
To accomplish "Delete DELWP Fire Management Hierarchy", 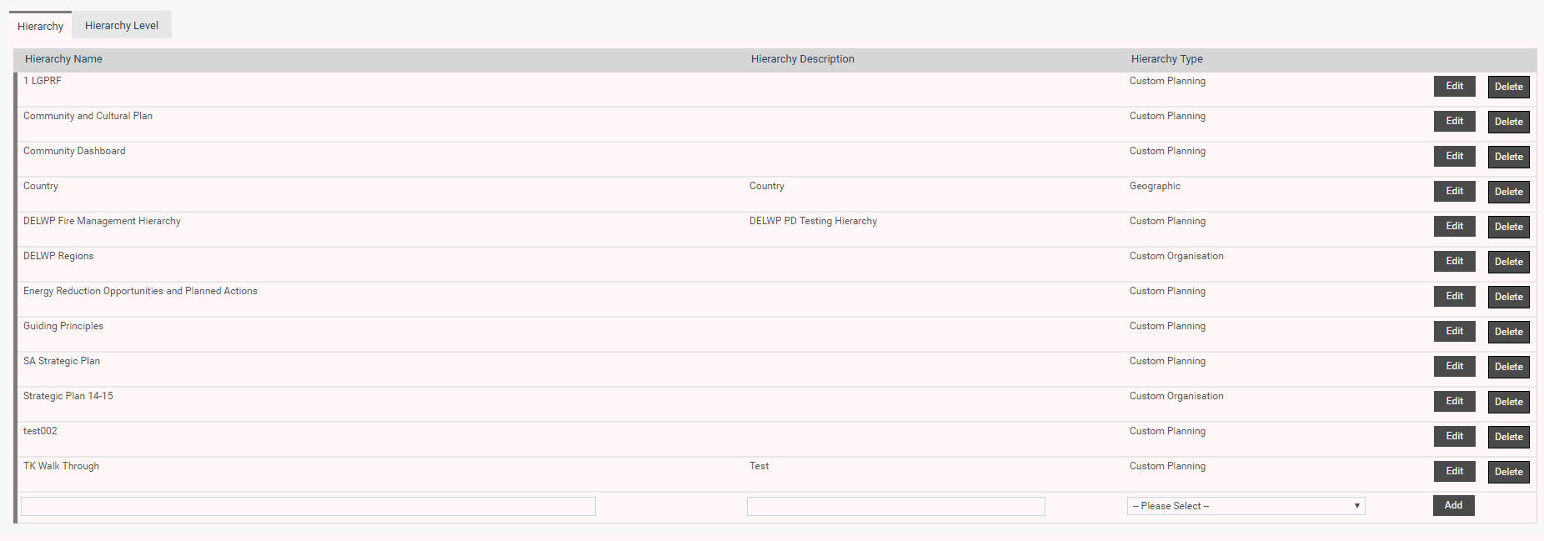I will point(1509,227).
